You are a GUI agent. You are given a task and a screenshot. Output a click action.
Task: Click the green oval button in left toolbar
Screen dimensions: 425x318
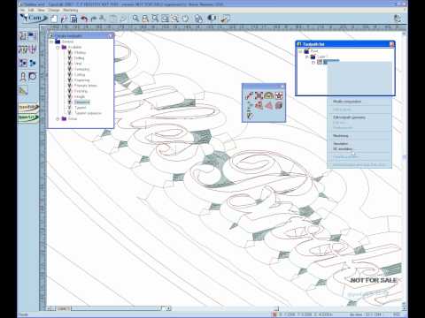(28, 117)
